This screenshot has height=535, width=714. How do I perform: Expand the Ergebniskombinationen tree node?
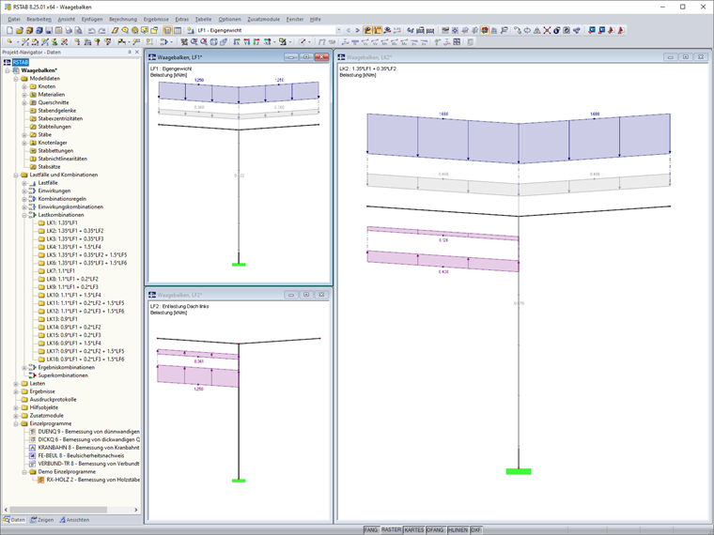pyautogui.click(x=24, y=367)
